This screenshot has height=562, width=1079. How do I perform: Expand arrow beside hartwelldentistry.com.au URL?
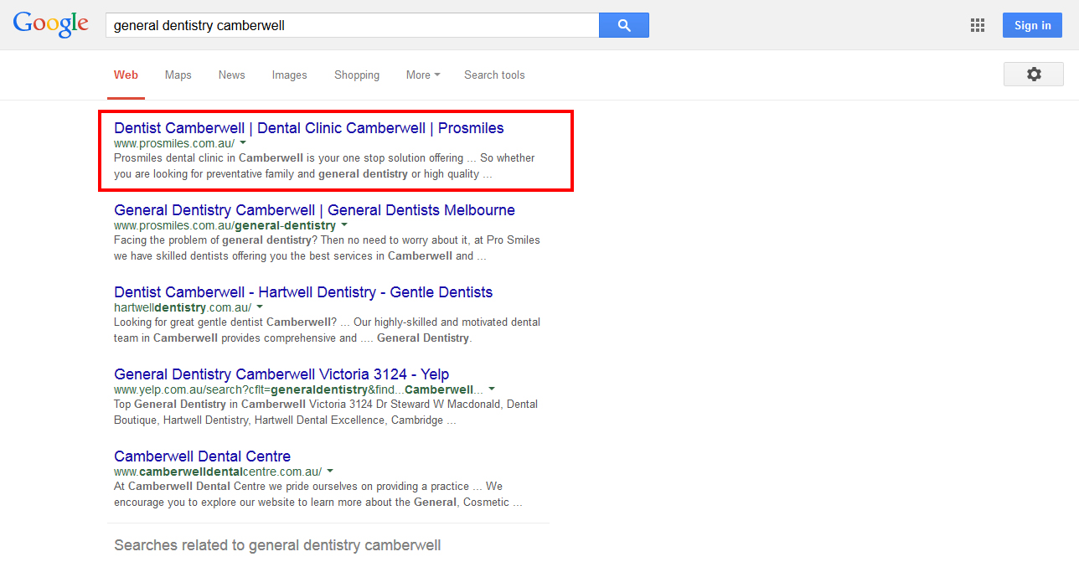(260, 307)
